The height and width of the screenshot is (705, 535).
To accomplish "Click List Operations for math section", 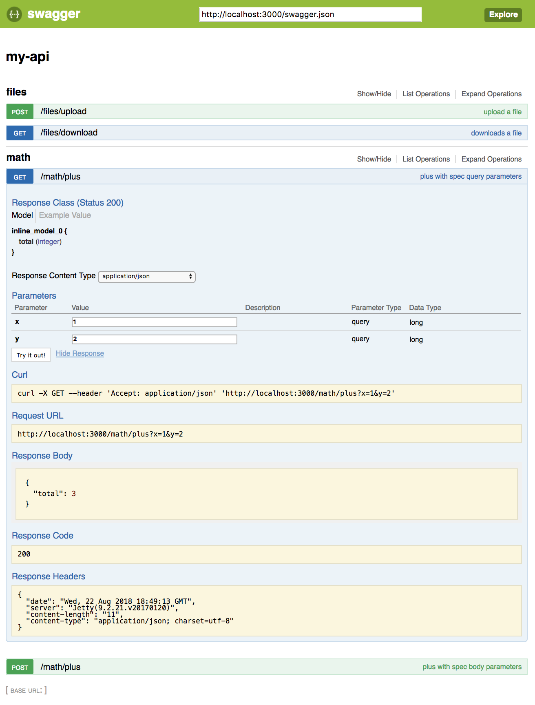I will (x=426, y=159).
